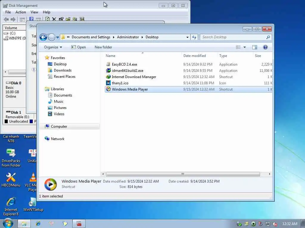Image resolution: width=305 pixels, height=228 pixels.
Task: Click Desktop in the address breadcrumb
Action: point(152,37)
